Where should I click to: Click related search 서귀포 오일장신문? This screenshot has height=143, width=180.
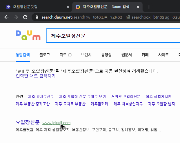[x=126, y=97]
